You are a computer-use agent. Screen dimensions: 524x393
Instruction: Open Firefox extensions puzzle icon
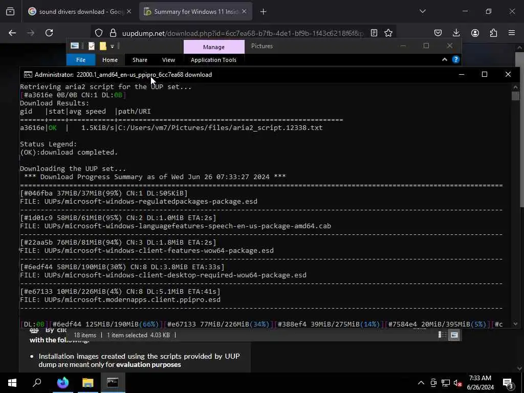(493, 33)
